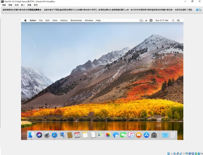Open VirtualBox 輸入 menu

(x=23, y=5)
